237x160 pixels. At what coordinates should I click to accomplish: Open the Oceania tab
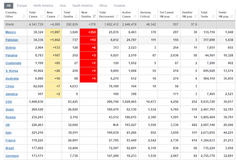(x=119, y=6)
